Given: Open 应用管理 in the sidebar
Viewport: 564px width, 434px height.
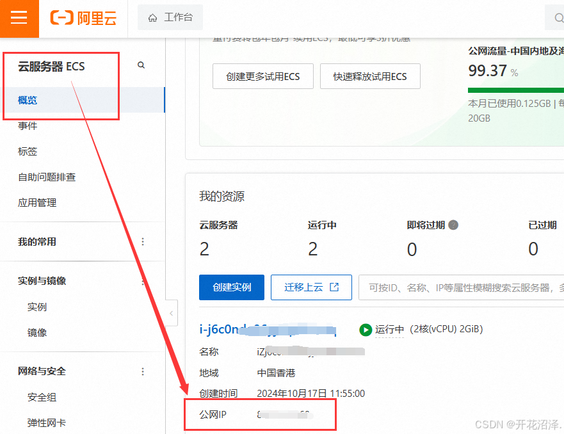Looking at the screenshot, I should (x=37, y=203).
